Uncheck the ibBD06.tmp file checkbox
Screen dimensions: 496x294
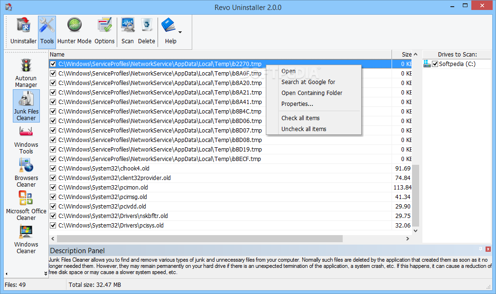click(53, 121)
